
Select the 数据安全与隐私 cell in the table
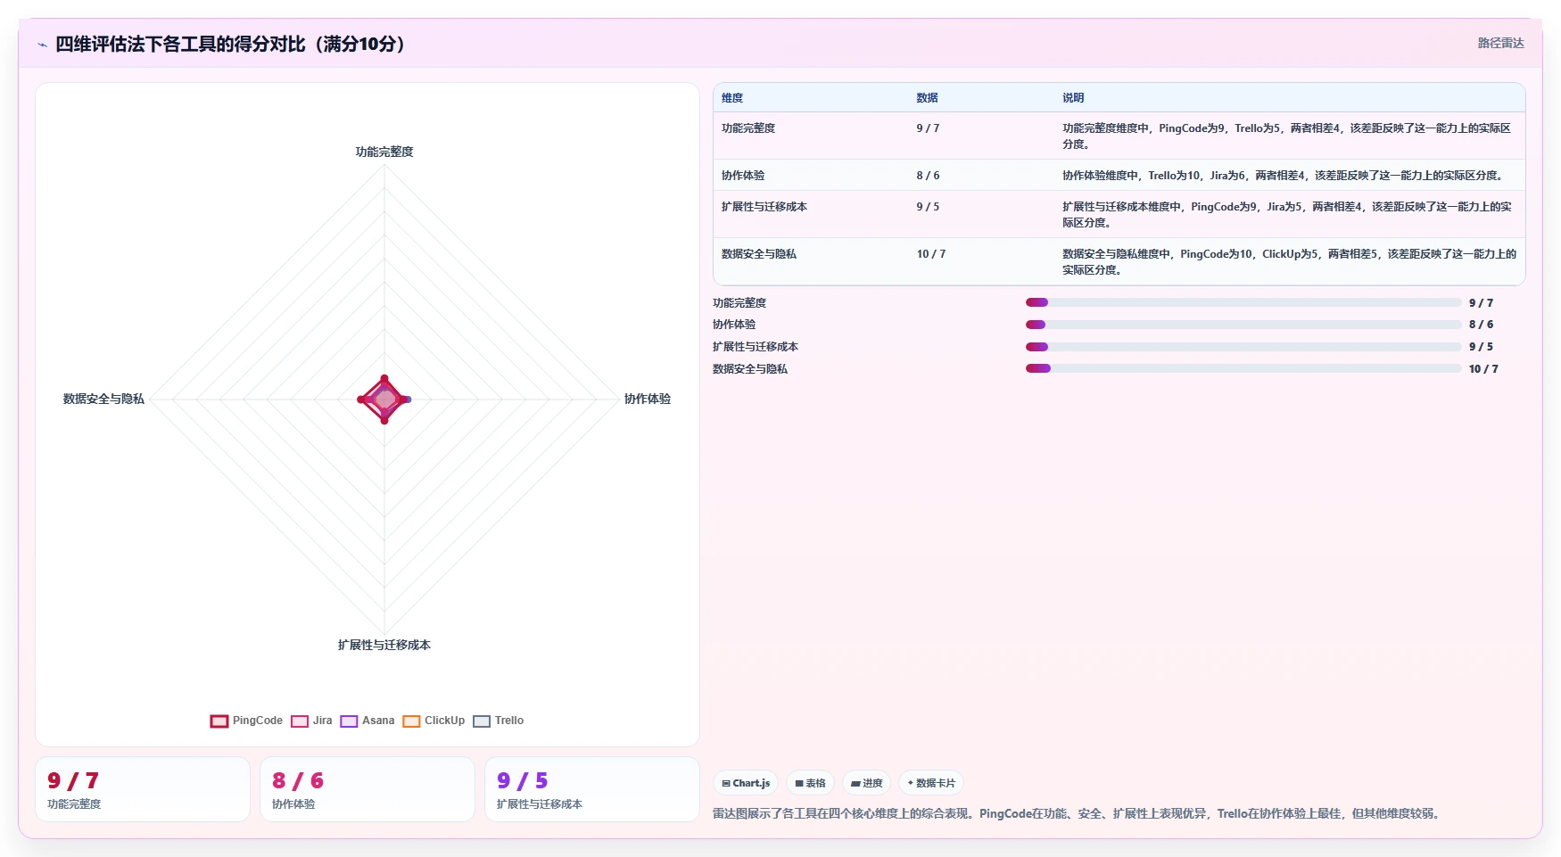point(759,254)
